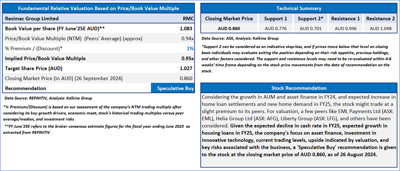Screen dimensions: 400x171
Task: Click the AUD 0.701 support value
Action: click(311, 29)
